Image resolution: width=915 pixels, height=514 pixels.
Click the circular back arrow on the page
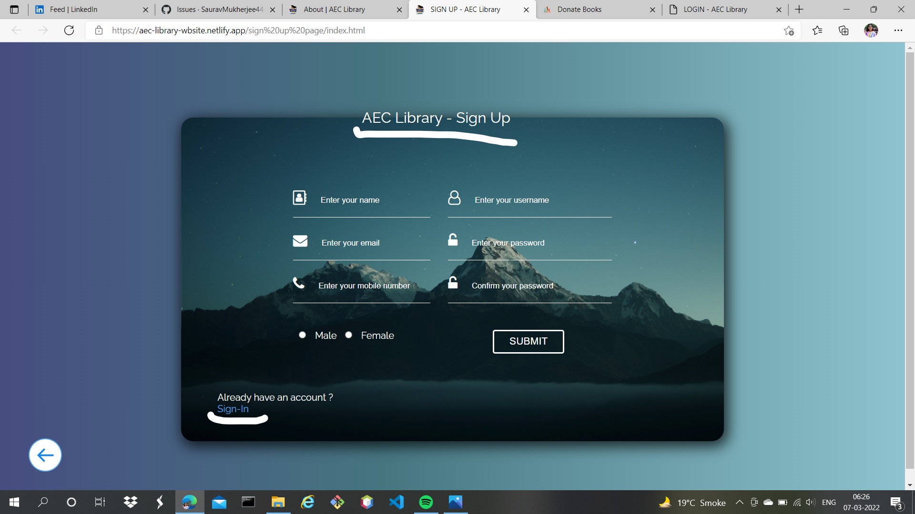(x=45, y=455)
